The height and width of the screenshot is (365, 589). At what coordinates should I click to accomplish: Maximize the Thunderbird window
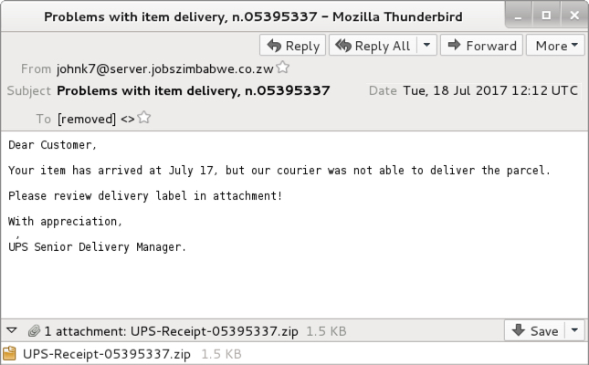pyautogui.click(x=546, y=16)
